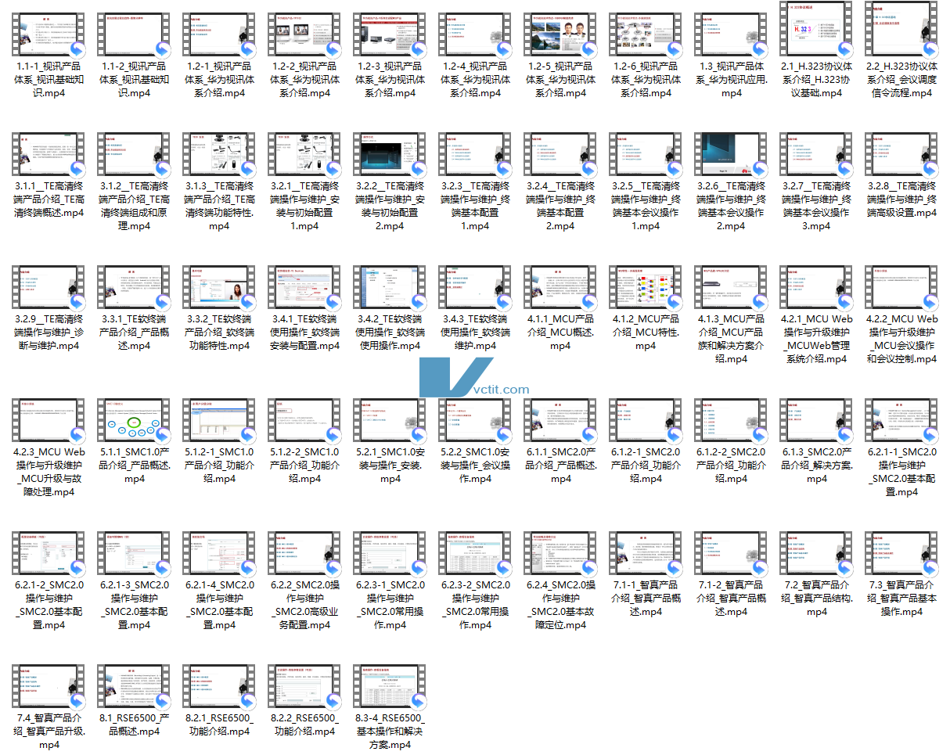
Task: Click file name 1.2-6_视讯产品体系_华为视讯体系介绍.mp4
Action: 646,80
